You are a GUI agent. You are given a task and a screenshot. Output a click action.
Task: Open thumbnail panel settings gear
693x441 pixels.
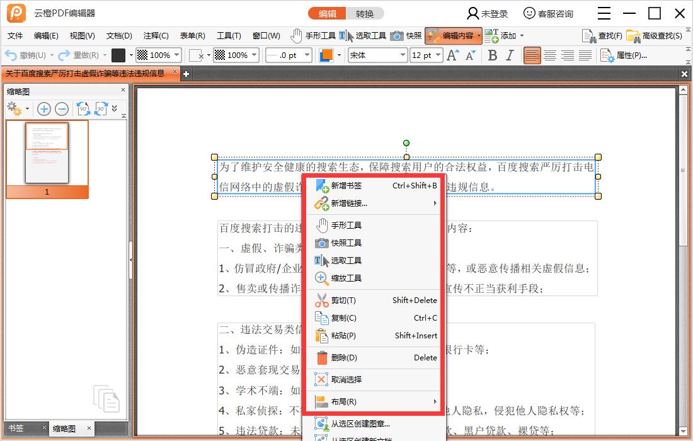point(14,109)
